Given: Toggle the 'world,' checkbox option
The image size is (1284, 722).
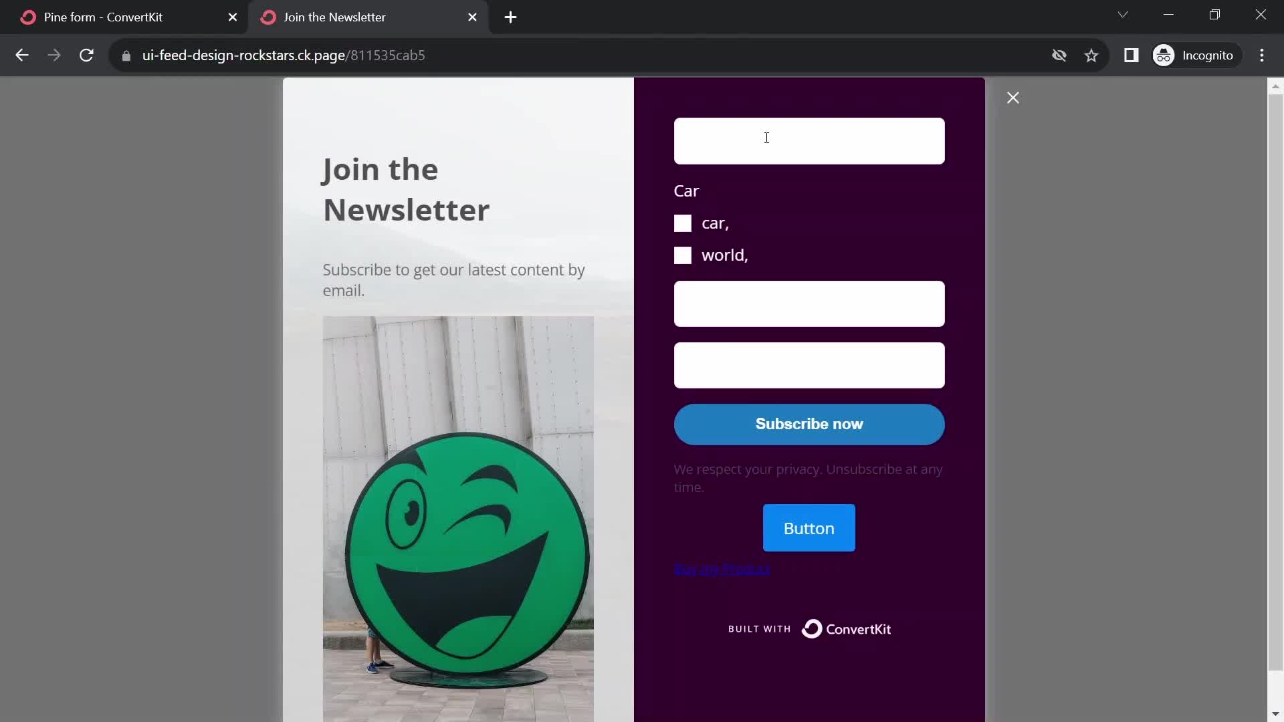Looking at the screenshot, I should pyautogui.click(x=683, y=255).
